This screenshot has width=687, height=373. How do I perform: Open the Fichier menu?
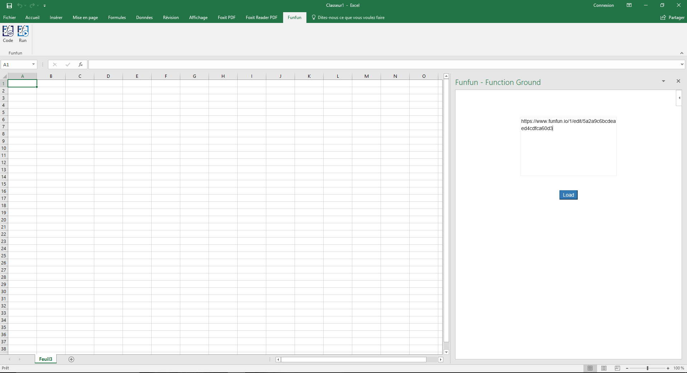point(10,18)
